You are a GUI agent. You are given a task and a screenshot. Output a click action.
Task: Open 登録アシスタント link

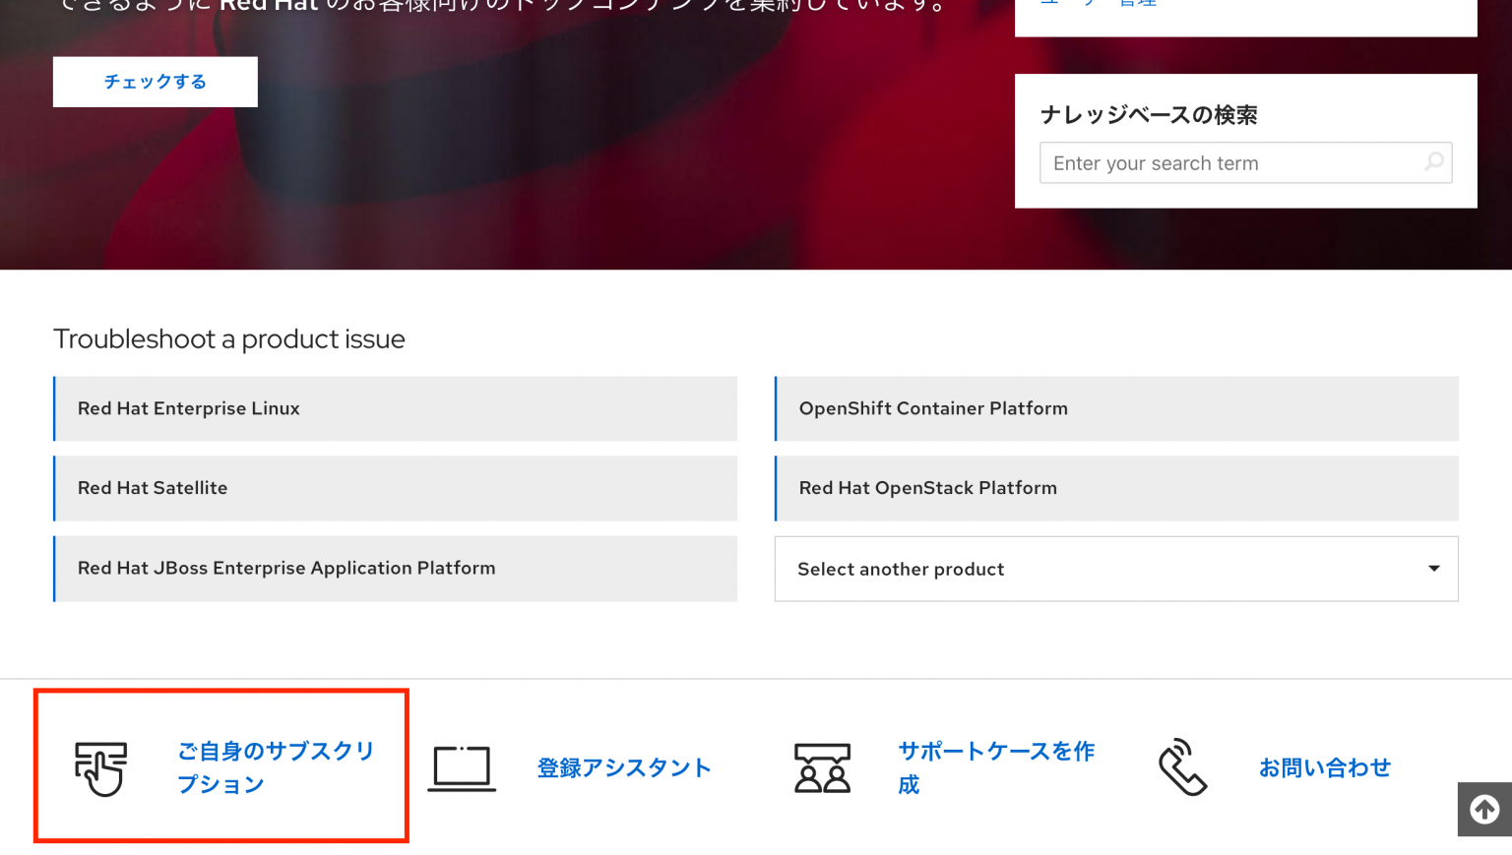click(x=624, y=767)
